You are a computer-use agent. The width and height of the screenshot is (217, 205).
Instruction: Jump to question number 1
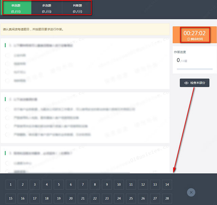(11, 185)
